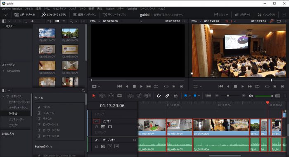Open the ワークスペース menu
The height and width of the screenshot is (157, 289).
tap(147, 9)
